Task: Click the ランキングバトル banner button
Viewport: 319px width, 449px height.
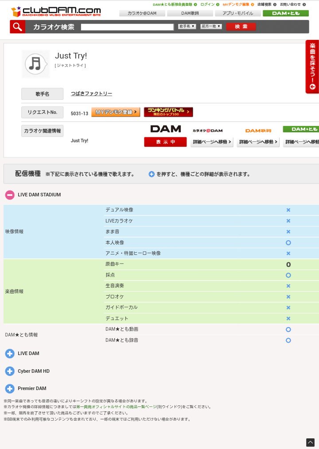Action: click(x=168, y=112)
